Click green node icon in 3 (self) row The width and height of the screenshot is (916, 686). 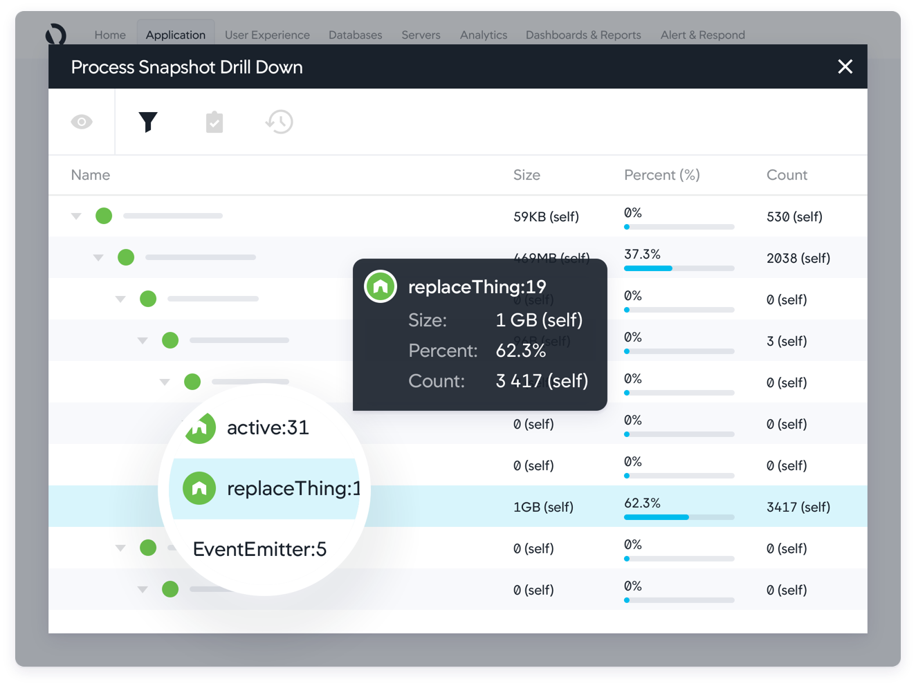[x=170, y=340]
